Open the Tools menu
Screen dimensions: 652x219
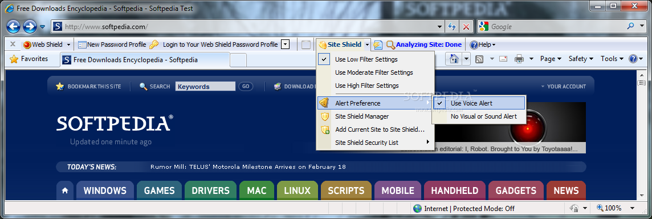pyautogui.click(x=612, y=59)
